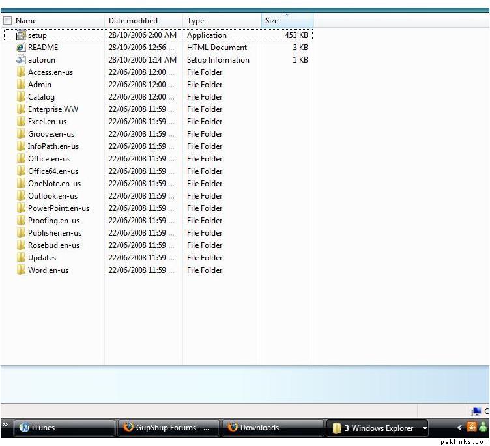Click the Word.en-us folder icon

pos(21,270)
